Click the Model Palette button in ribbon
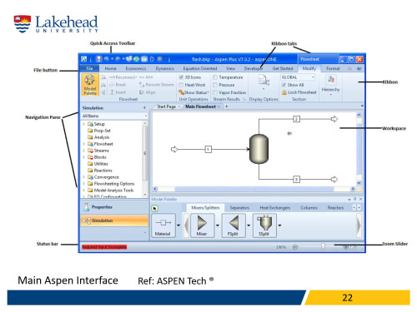The image size is (417, 312). (x=90, y=85)
